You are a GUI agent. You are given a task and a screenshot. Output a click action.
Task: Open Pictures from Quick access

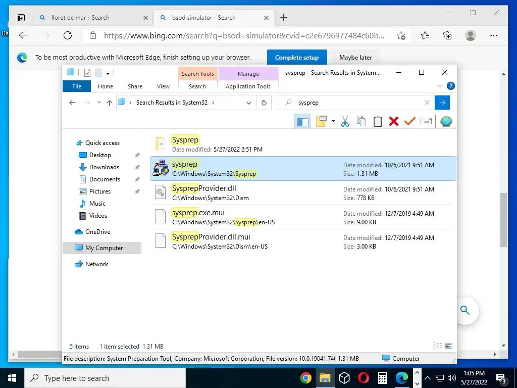click(99, 191)
